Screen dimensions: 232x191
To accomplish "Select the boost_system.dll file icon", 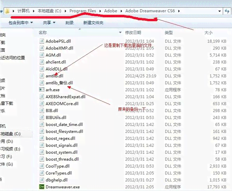I will pos(42,152).
